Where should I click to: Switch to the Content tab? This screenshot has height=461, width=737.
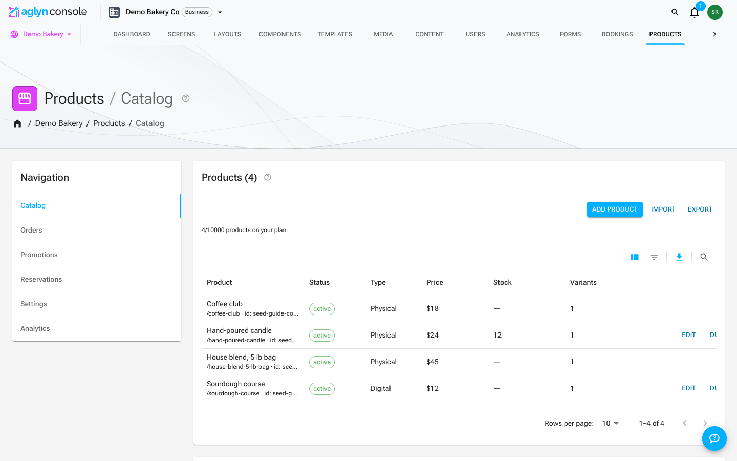click(x=429, y=34)
